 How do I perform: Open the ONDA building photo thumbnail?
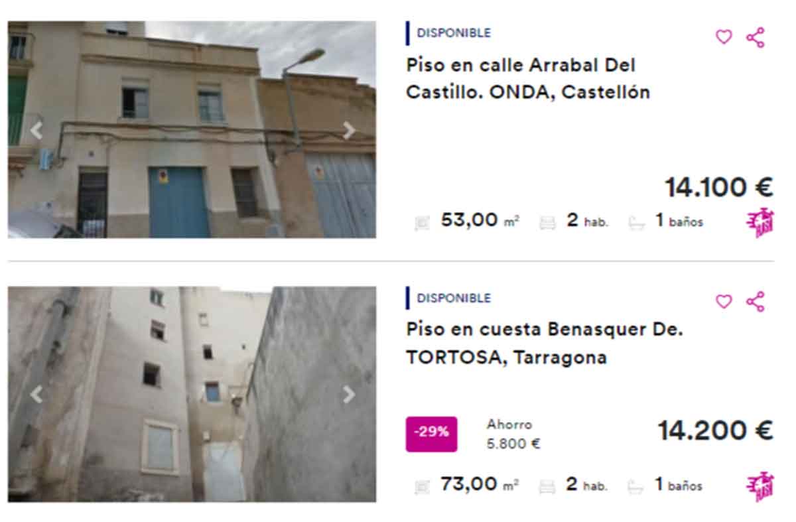click(192, 129)
